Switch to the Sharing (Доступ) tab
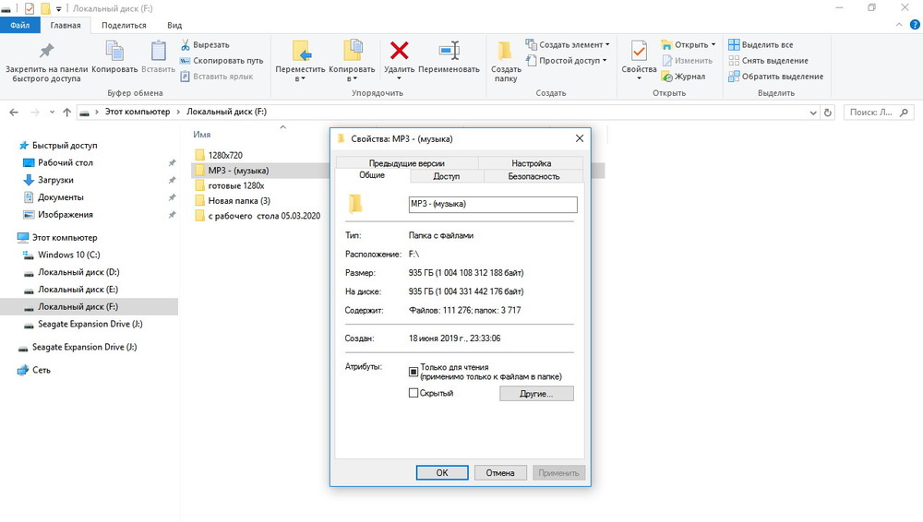 pyautogui.click(x=446, y=175)
